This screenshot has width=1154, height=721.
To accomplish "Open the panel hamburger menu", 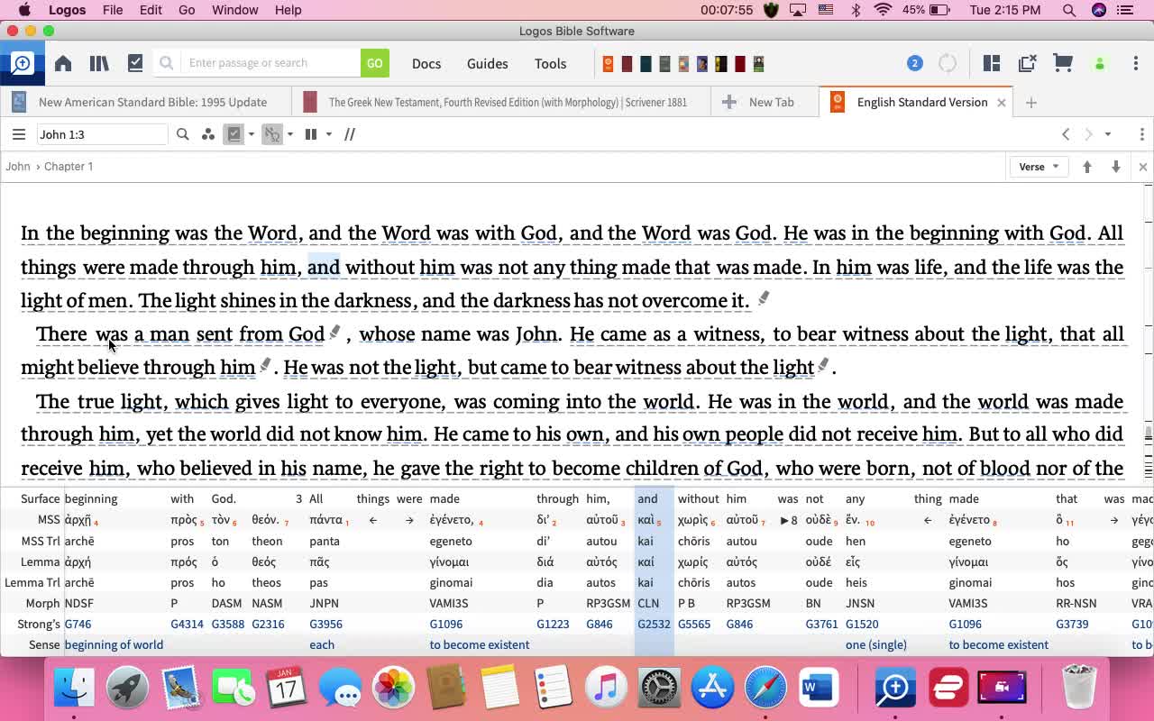I will coord(19,134).
